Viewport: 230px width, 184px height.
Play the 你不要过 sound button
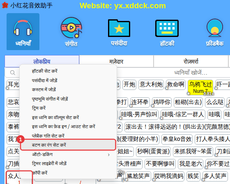coord(218,164)
